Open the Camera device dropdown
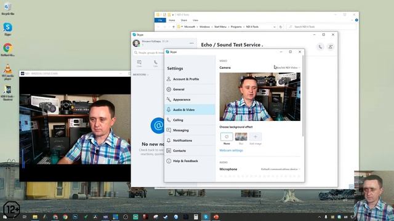 coord(287,68)
